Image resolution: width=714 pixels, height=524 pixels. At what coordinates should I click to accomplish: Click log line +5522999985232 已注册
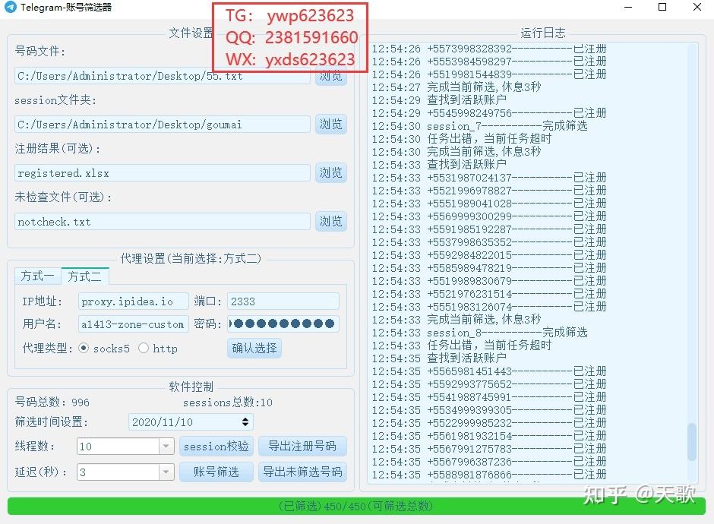point(489,423)
